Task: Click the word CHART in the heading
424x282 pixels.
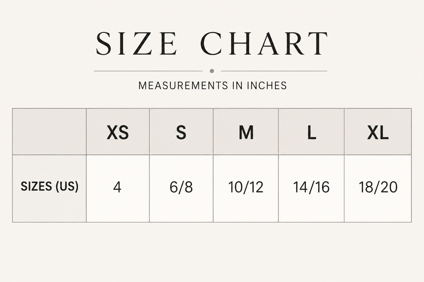Action: click(x=264, y=43)
